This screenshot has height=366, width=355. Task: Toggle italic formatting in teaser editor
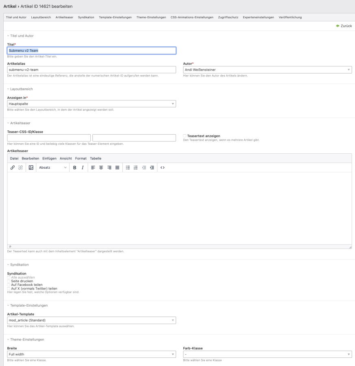[x=83, y=168]
